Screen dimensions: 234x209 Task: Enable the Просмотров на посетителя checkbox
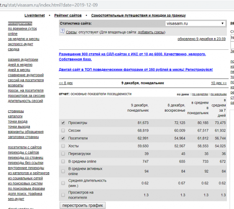click(63, 195)
